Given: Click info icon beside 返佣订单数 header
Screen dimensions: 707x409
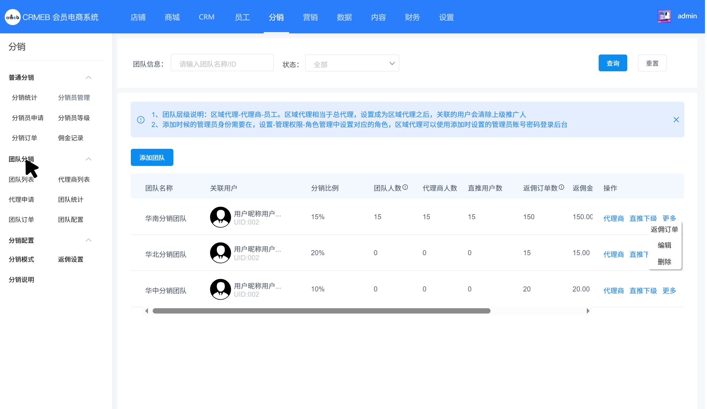Looking at the screenshot, I should (x=561, y=187).
